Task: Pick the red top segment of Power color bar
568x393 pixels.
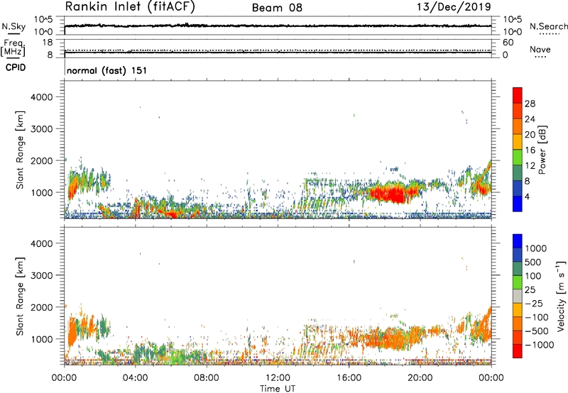Action: click(518, 95)
